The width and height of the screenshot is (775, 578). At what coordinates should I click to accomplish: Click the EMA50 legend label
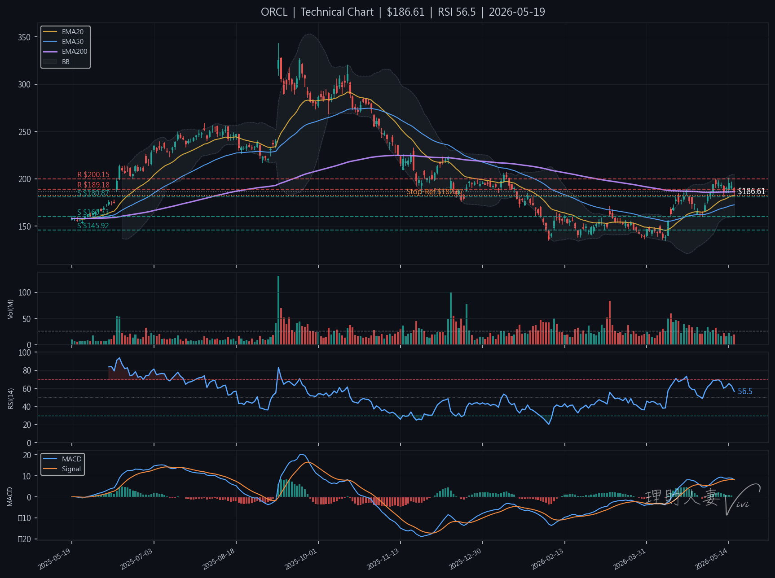[x=73, y=42]
